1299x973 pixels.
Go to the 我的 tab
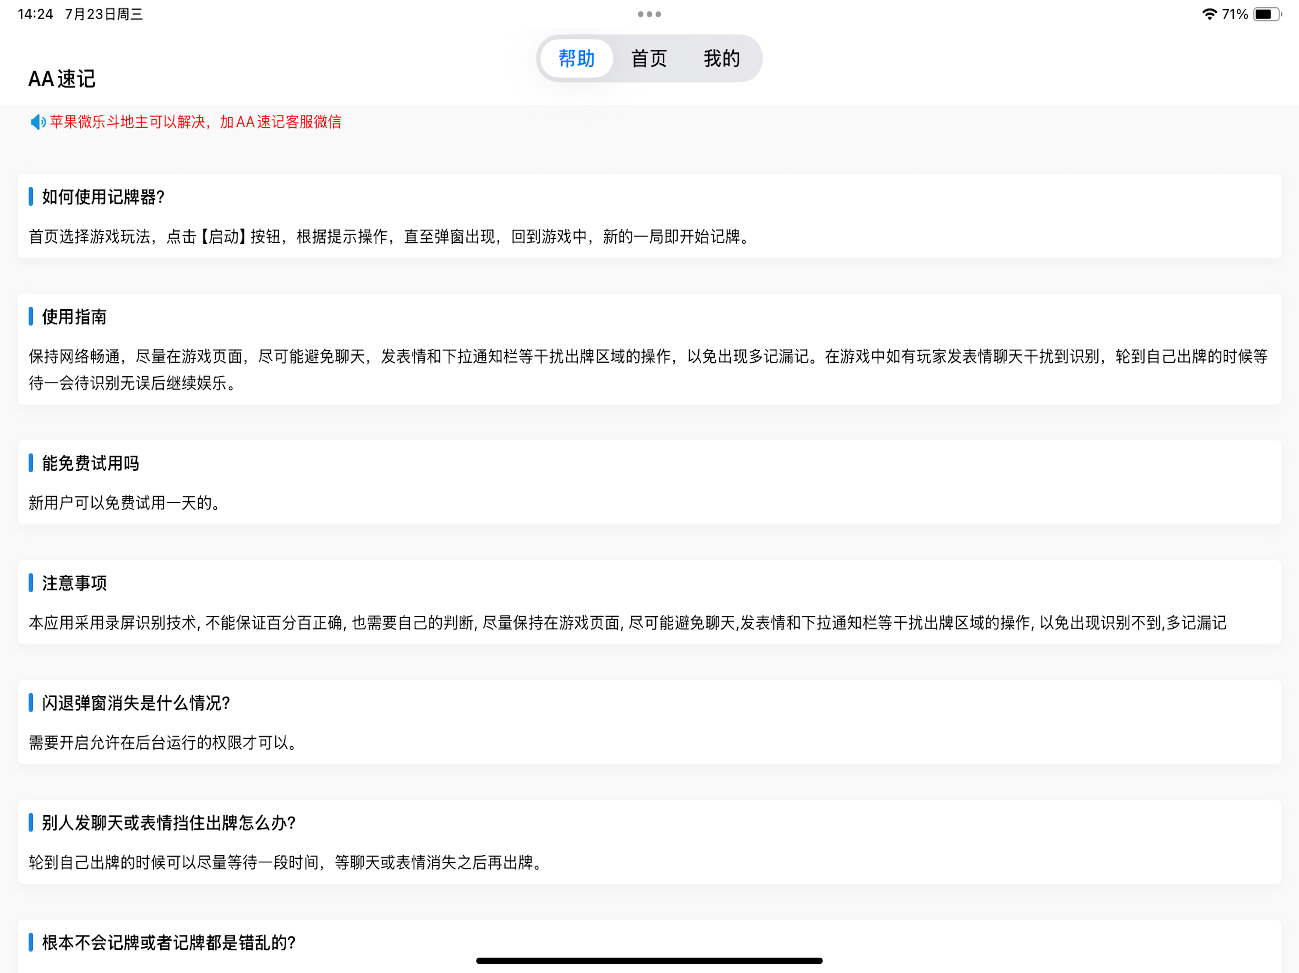(722, 59)
